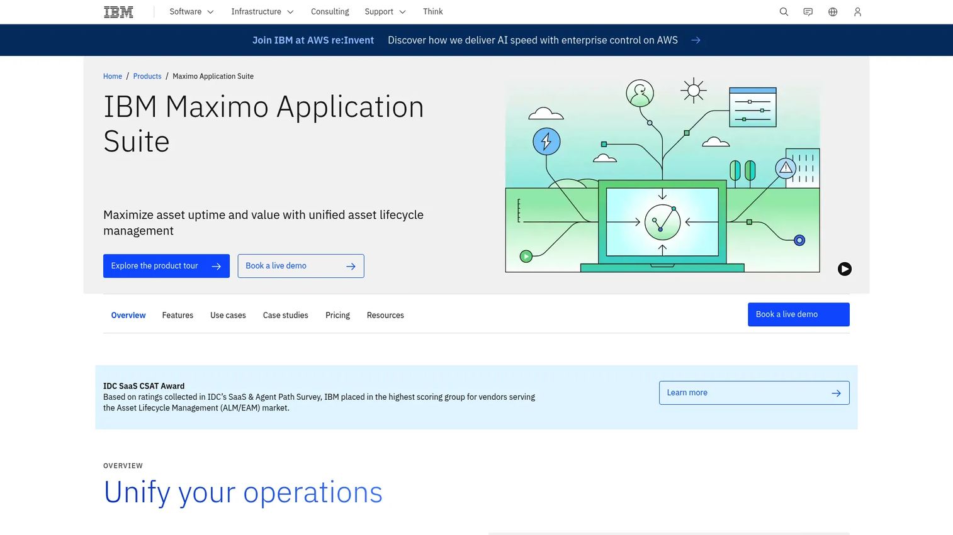Image resolution: width=953 pixels, height=535 pixels.
Task: Open the user profile icon
Action: coord(857,12)
